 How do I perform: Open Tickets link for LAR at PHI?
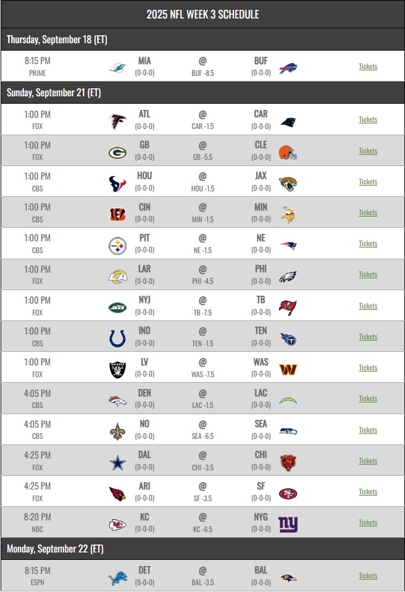pos(368,275)
